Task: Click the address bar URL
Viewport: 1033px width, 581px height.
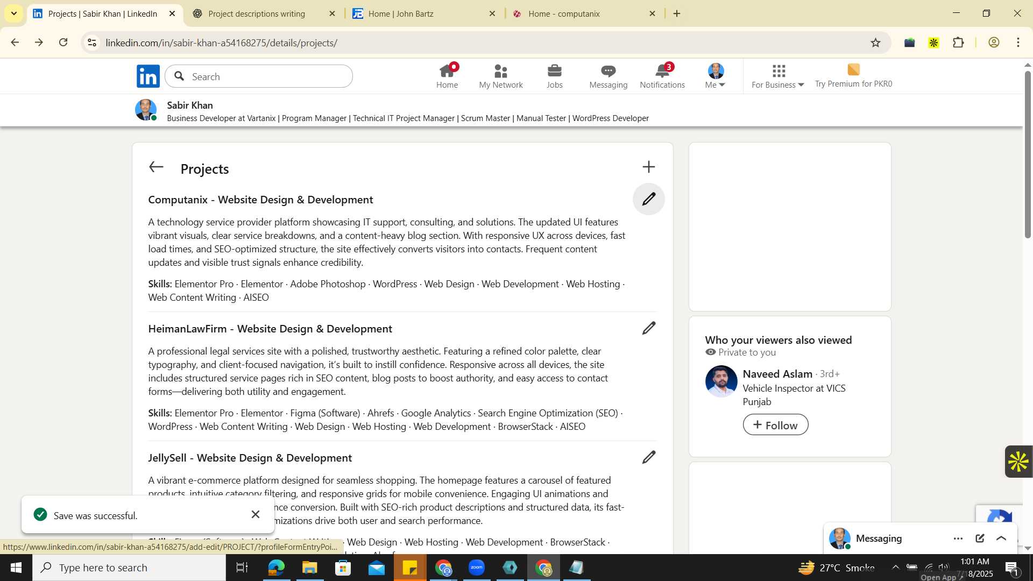Action: point(221,42)
